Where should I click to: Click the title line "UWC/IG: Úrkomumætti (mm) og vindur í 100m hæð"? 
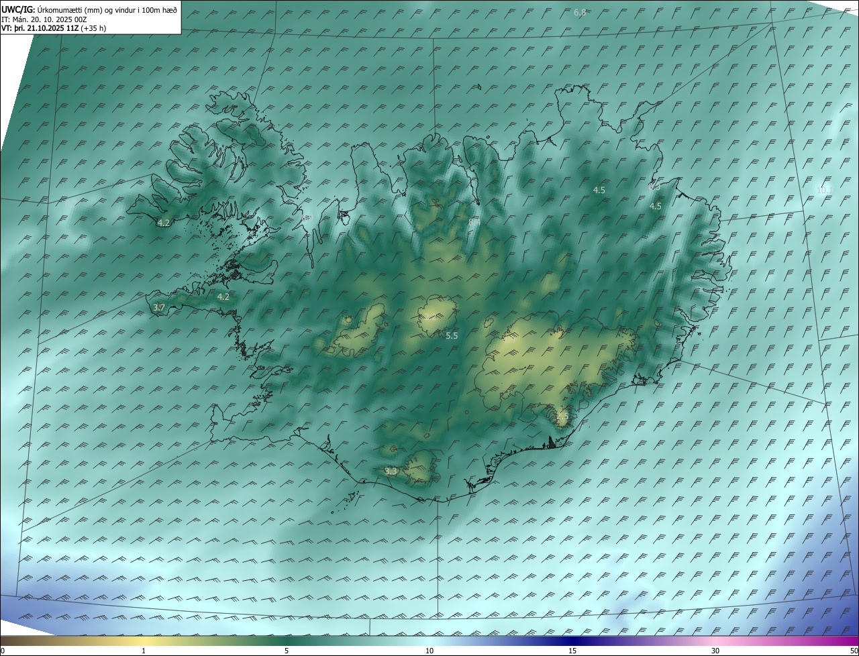(89, 9)
